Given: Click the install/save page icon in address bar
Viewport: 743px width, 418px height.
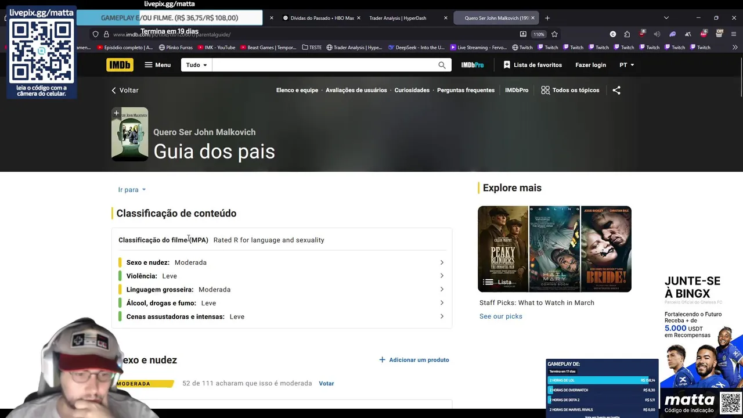Looking at the screenshot, I should click(x=523, y=34).
